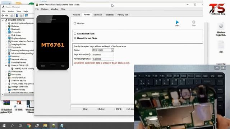Open taskbar Search
230x129 pixels.
(x=12, y=126)
